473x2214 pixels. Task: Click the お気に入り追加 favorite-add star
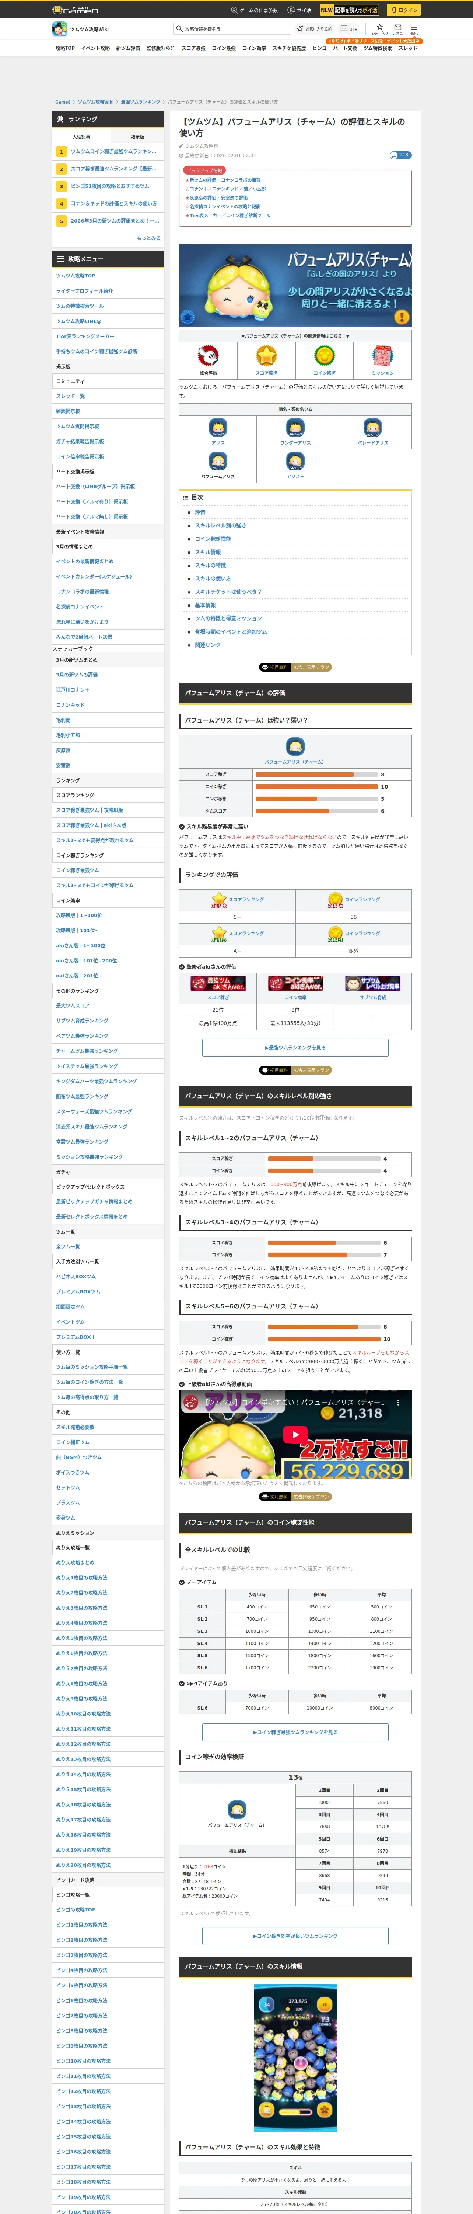pyautogui.click(x=315, y=29)
